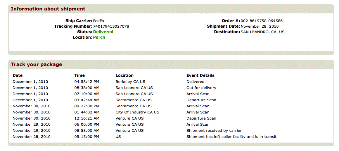Image resolution: width=339 pixels, height=151 pixels.
Task: Click 'Shipment has left seller facility' event
Action: click(231, 137)
